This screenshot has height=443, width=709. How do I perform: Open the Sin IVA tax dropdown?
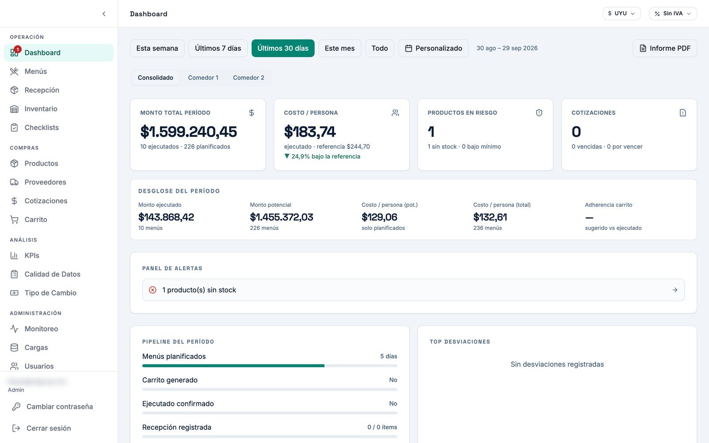(x=673, y=14)
